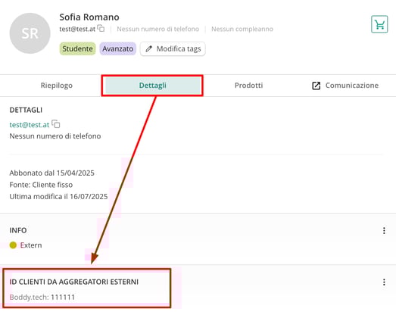Switch to the Riepilogo tab
This screenshot has height=312, width=396.
pos(57,86)
